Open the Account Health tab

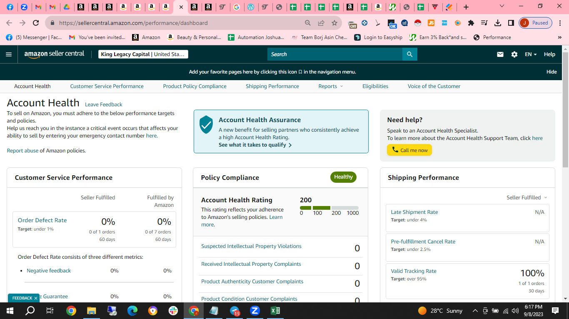click(x=32, y=86)
